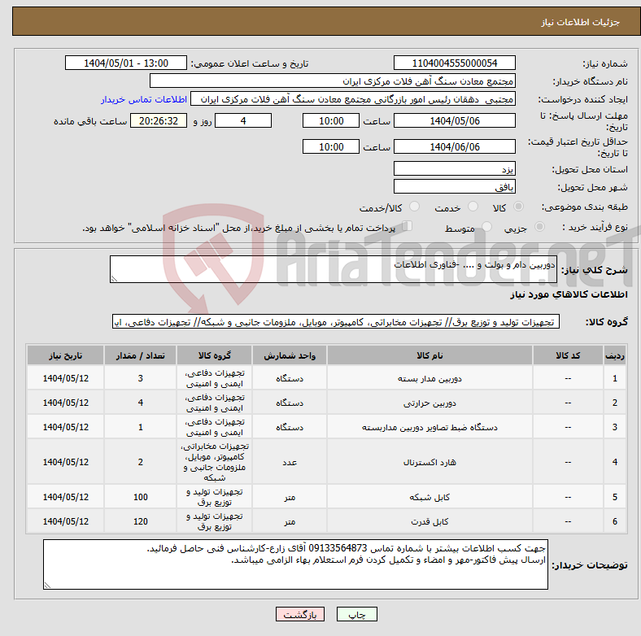Click the بازگشت back button
Image resolution: width=641 pixels, height=636 pixels.
click(300, 614)
